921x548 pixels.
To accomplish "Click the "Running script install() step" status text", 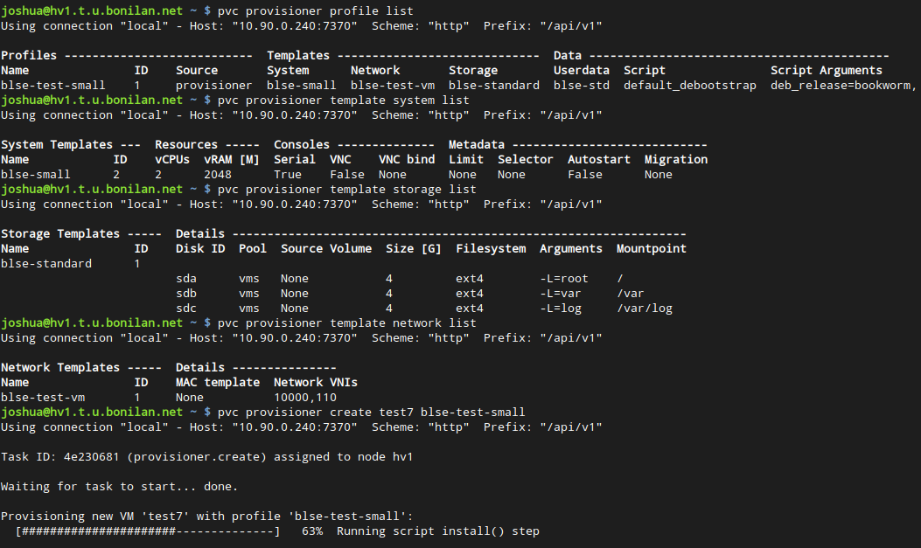I will [x=437, y=531].
